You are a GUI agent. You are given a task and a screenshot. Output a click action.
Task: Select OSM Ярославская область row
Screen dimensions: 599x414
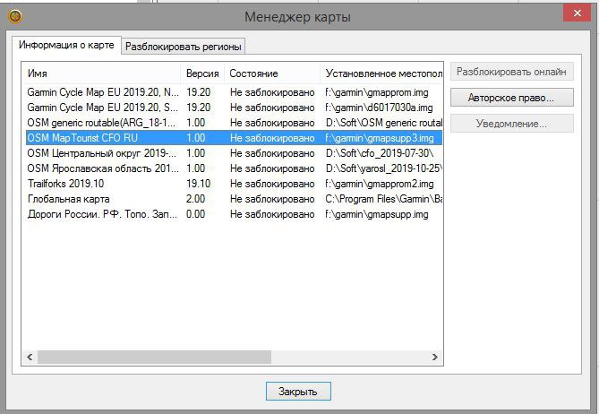pyautogui.click(x=234, y=168)
